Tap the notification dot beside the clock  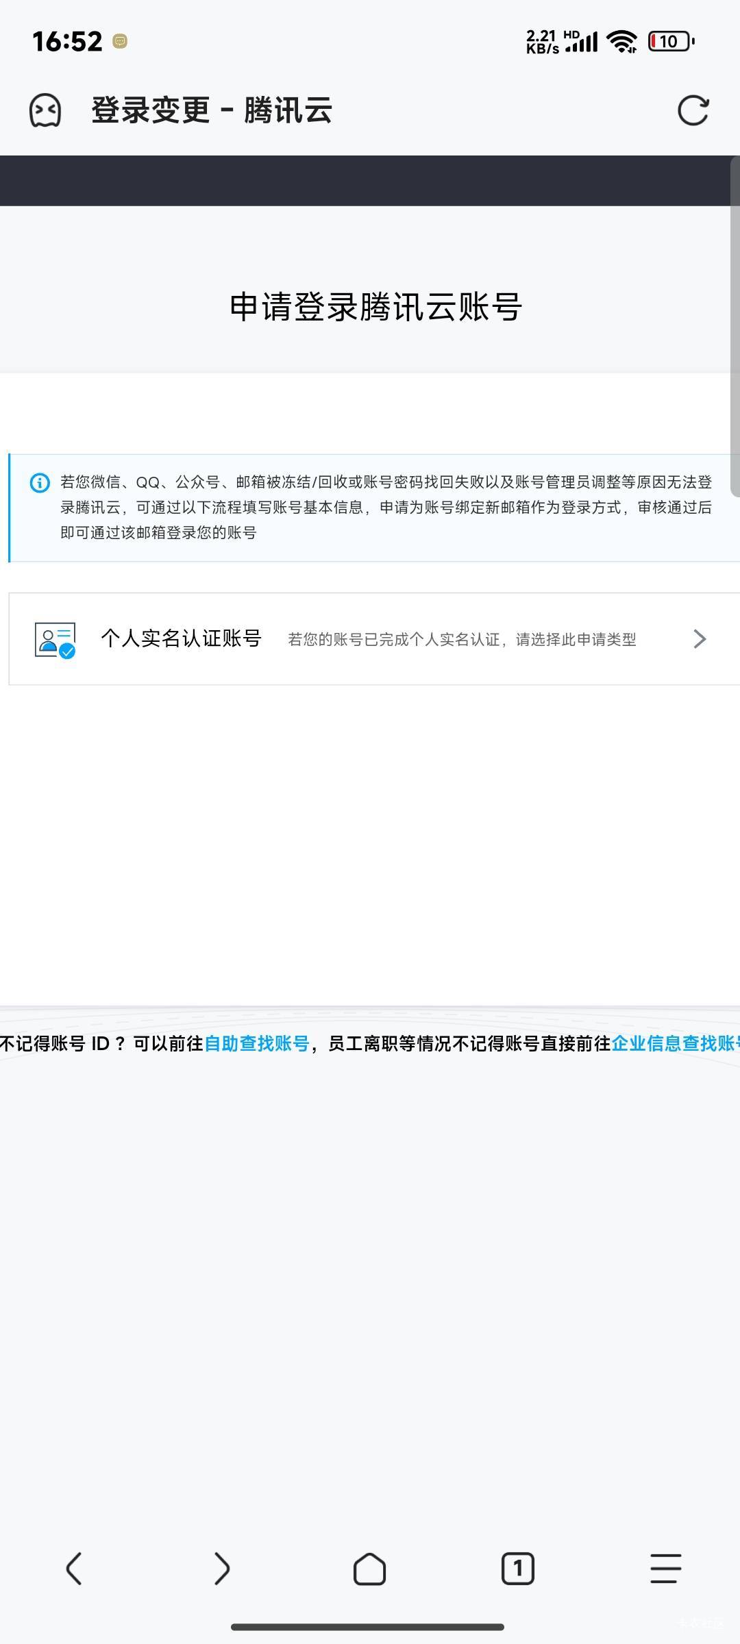[x=120, y=42]
